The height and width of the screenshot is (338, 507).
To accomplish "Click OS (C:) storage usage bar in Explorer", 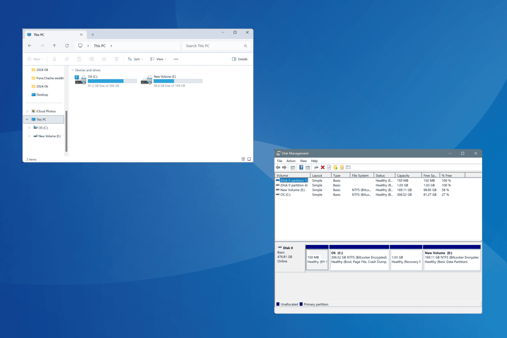I will (112, 81).
